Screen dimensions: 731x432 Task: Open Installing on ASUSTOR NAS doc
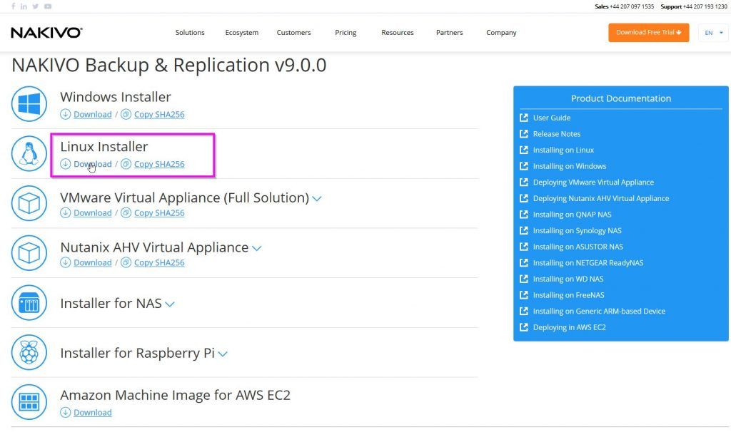[x=578, y=247]
